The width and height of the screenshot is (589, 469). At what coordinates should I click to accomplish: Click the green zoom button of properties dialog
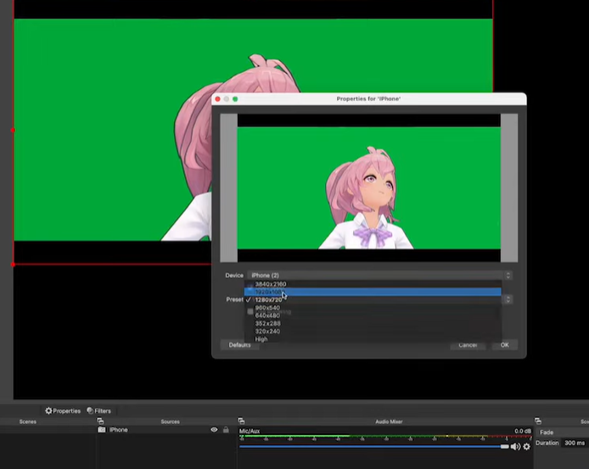click(x=235, y=98)
